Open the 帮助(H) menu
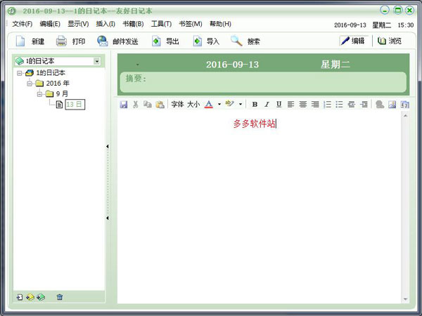 (220, 24)
